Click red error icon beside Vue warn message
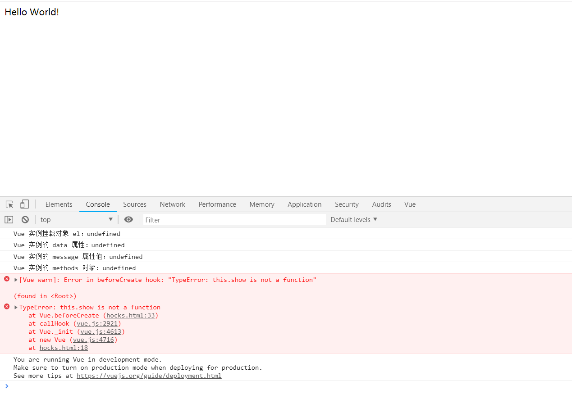The width and height of the screenshot is (572, 399). (x=7, y=279)
